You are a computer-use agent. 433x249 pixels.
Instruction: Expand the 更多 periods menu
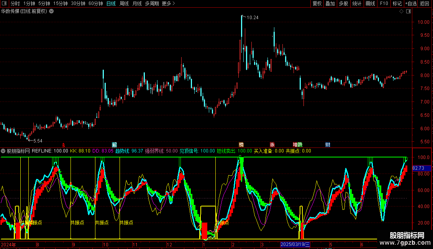pyautogui.click(x=169, y=3)
